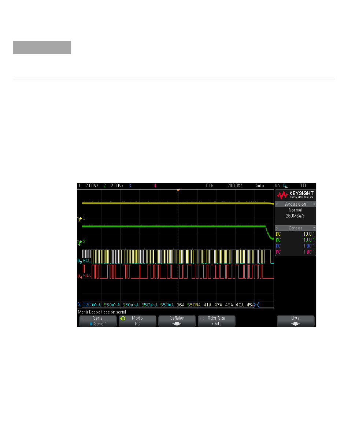Click the channel 1 ground reference marker
The width and height of the screenshot is (348, 427).
(79, 218)
